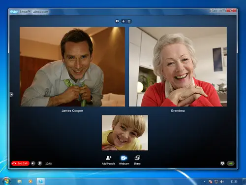Switch to full screen view icon
This screenshot has height=185, width=246.
(x=129, y=21)
